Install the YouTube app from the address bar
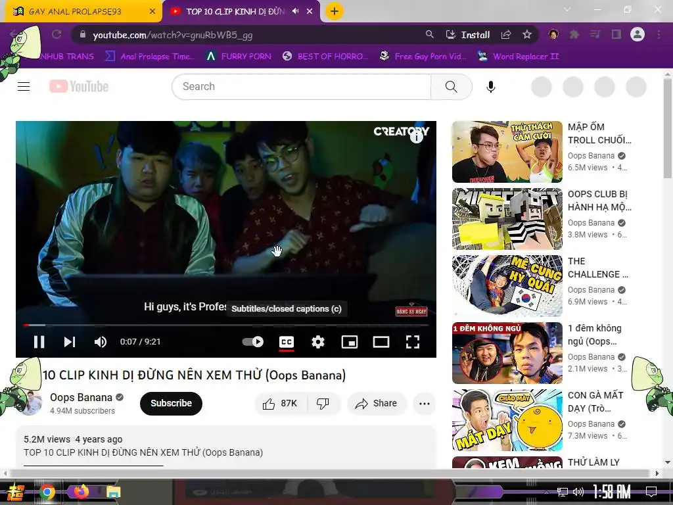The height and width of the screenshot is (505, 673). (x=468, y=35)
